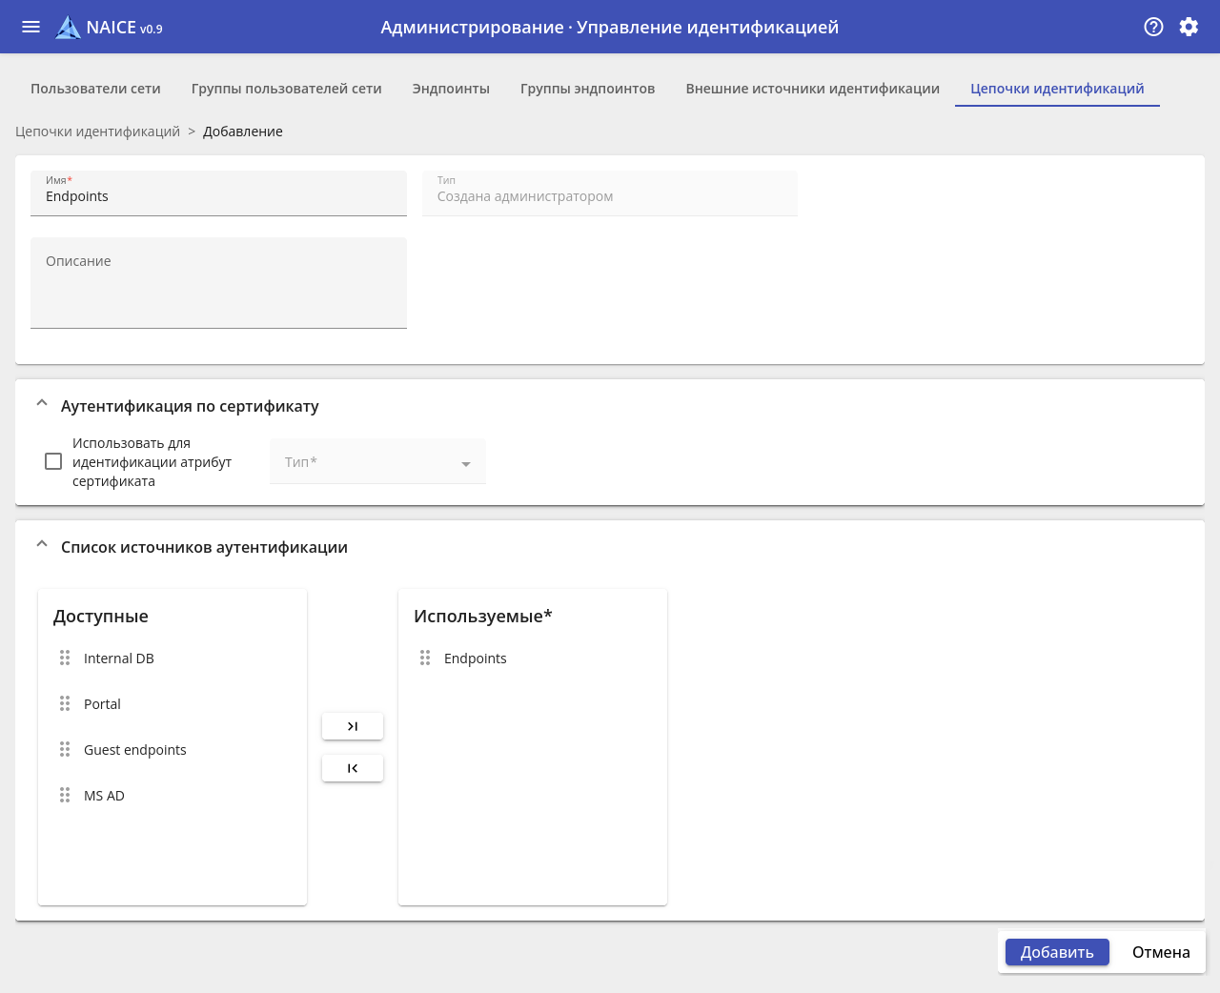The image size is (1220, 993).
Task: Open the certificate Тип dropdown
Action: [x=377, y=462]
